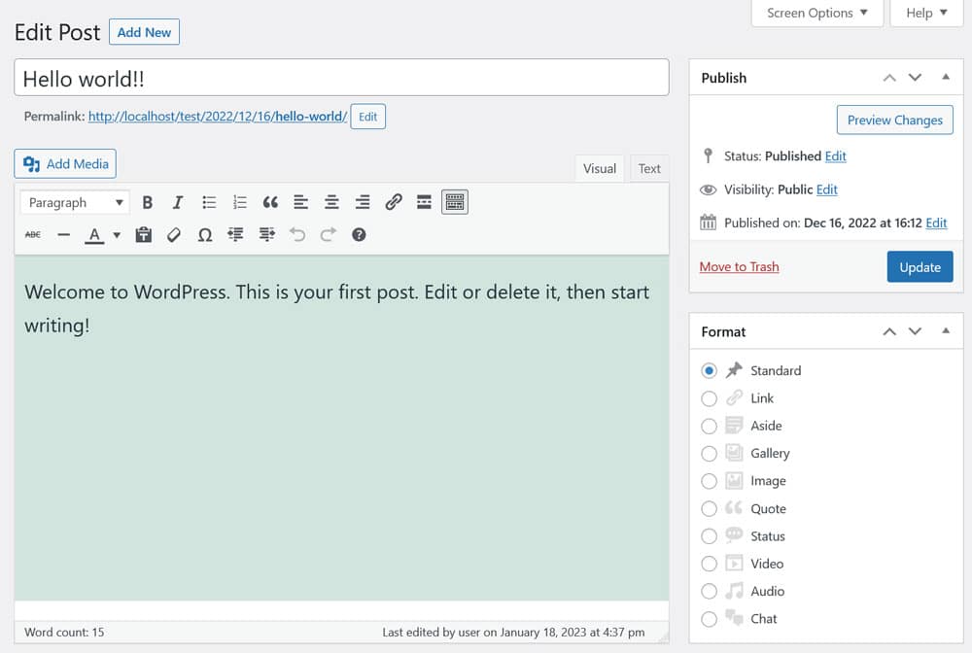Screen dimensions: 972x653
Task: Collapse the Format panel with triangle toggle
Action: [946, 331]
